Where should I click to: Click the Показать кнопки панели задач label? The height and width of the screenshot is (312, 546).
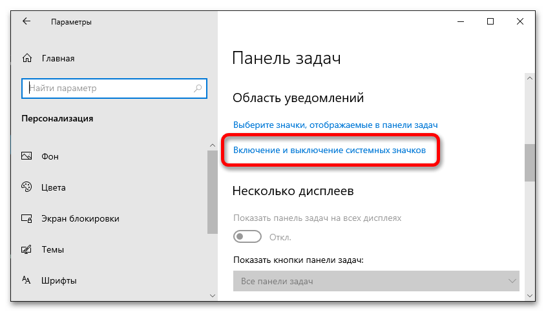coord(299,260)
